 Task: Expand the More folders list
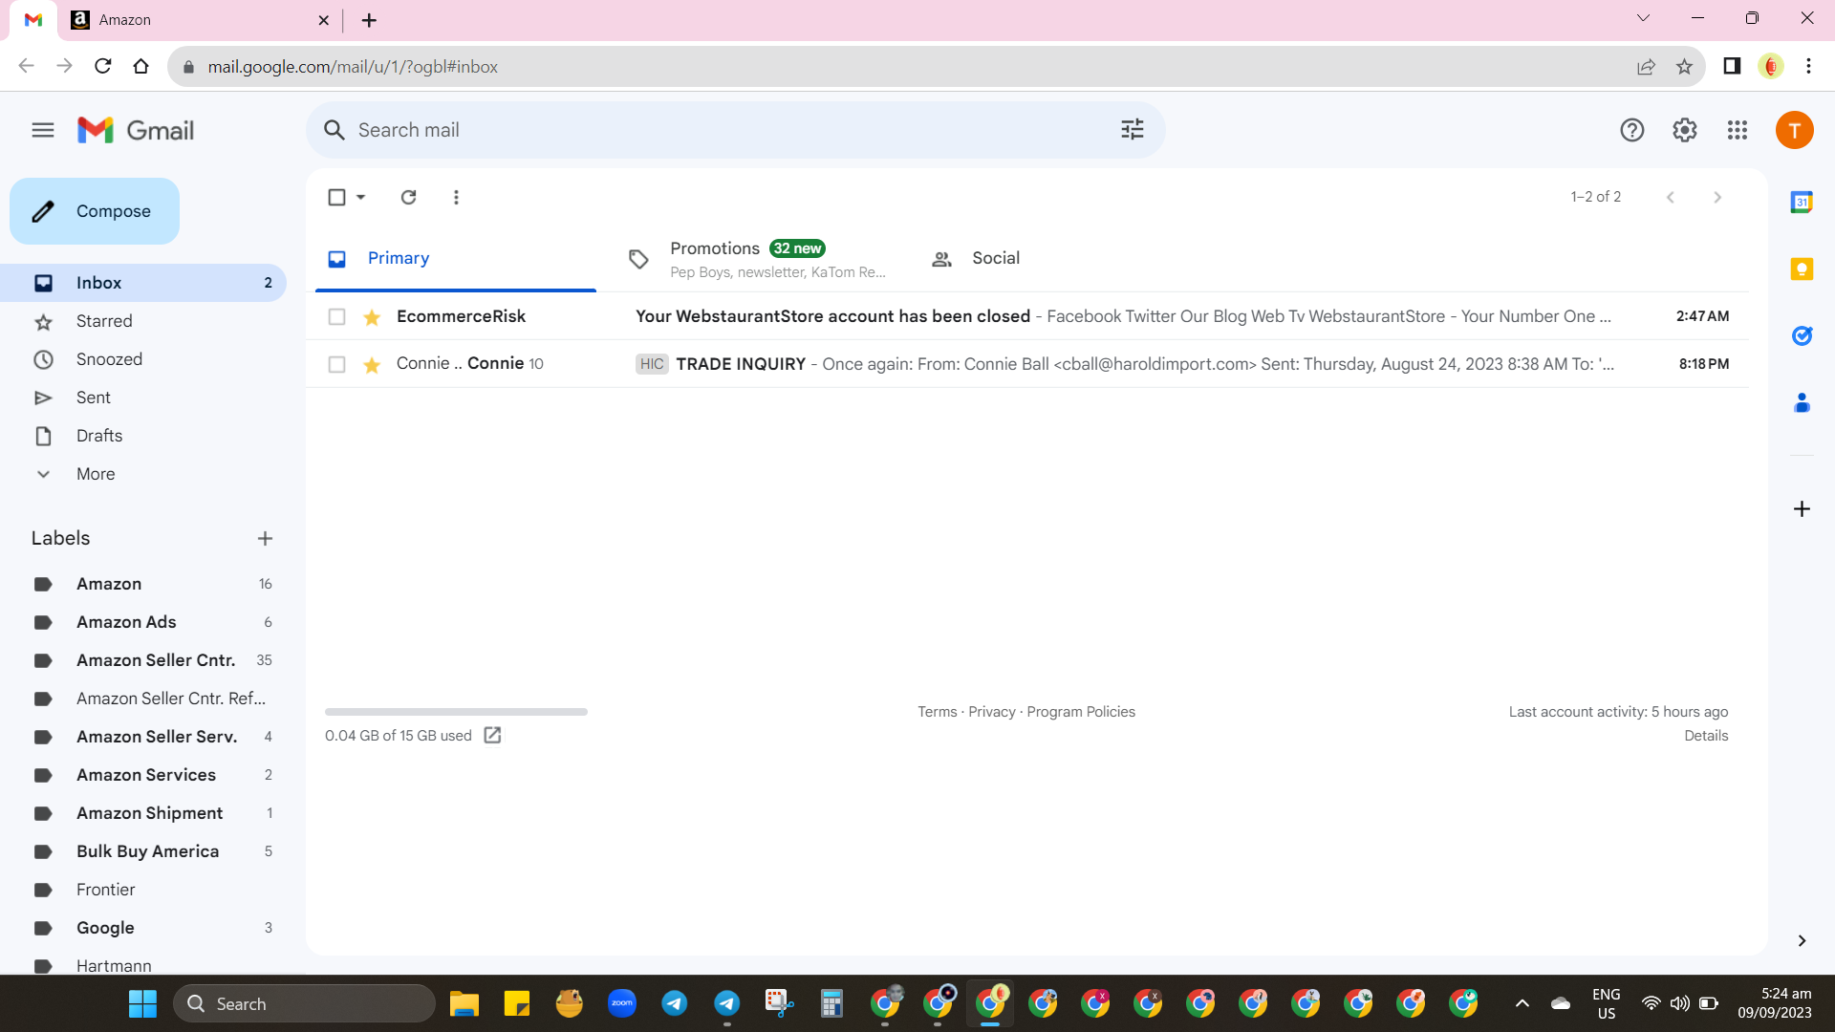[x=96, y=474]
